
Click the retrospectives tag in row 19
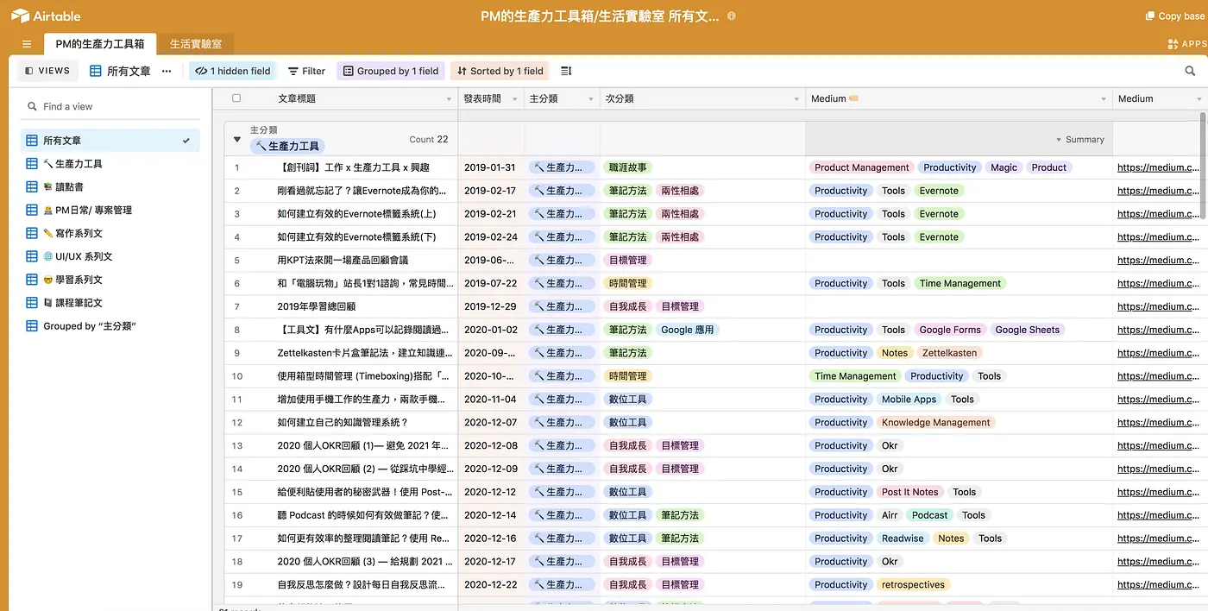click(x=913, y=584)
